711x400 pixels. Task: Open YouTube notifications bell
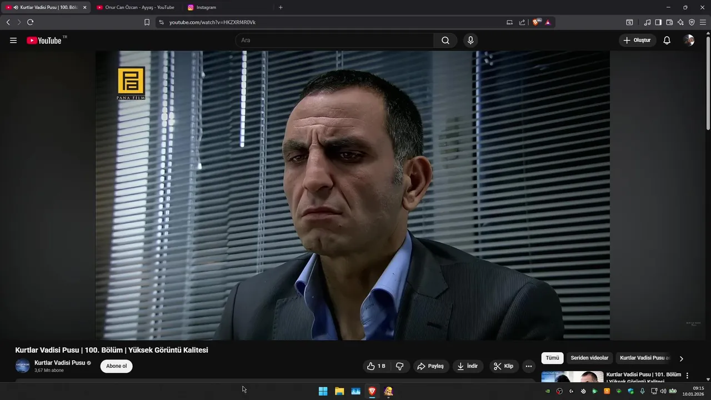click(x=667, y=41)
